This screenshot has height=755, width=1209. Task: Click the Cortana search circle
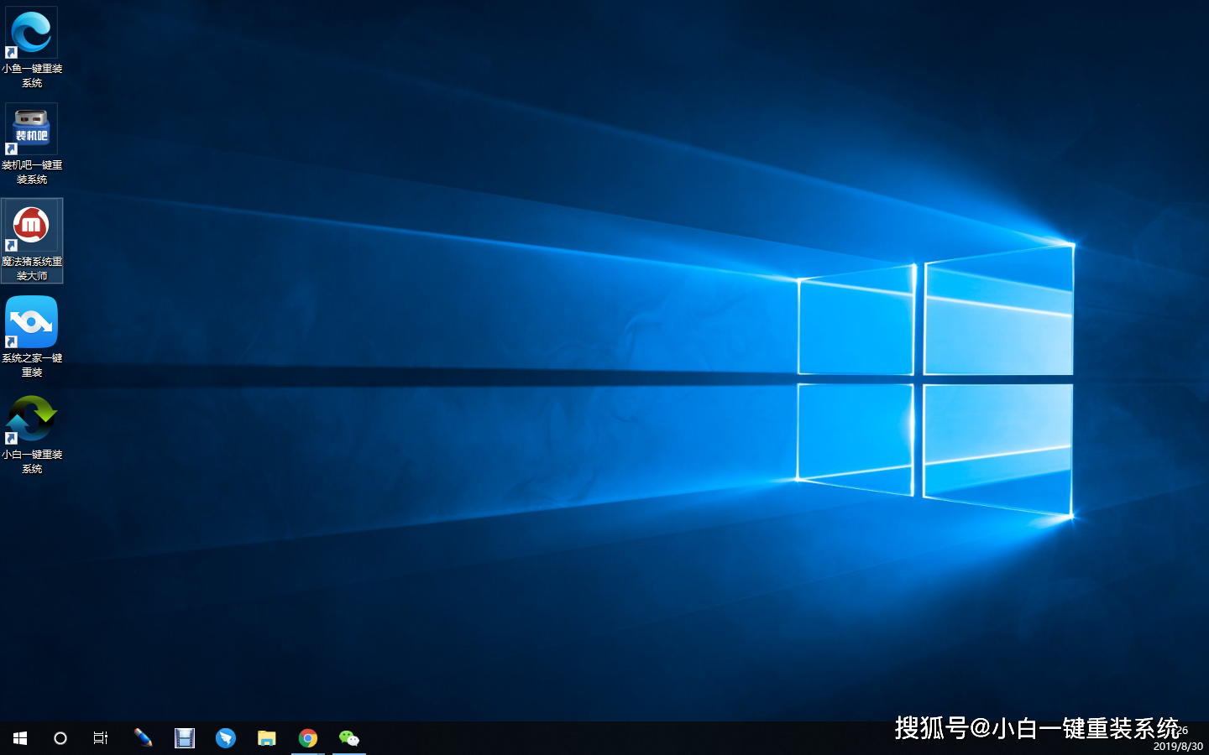pos(60,737)
